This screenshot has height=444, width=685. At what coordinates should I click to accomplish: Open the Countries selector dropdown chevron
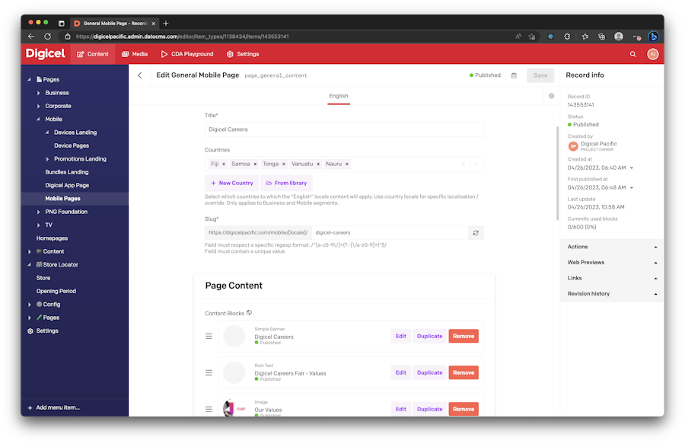pyautogui.click(x=476, y=164)
